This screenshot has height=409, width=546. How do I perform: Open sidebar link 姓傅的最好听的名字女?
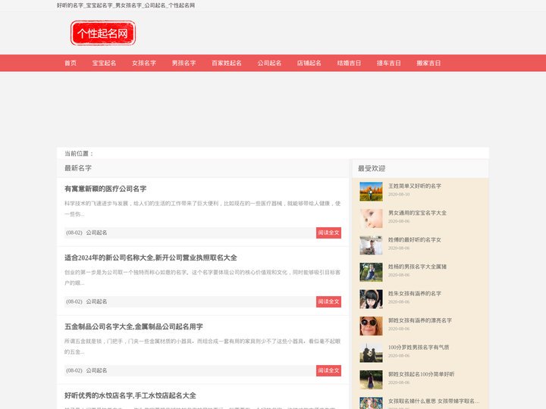(x=415, y=239)
